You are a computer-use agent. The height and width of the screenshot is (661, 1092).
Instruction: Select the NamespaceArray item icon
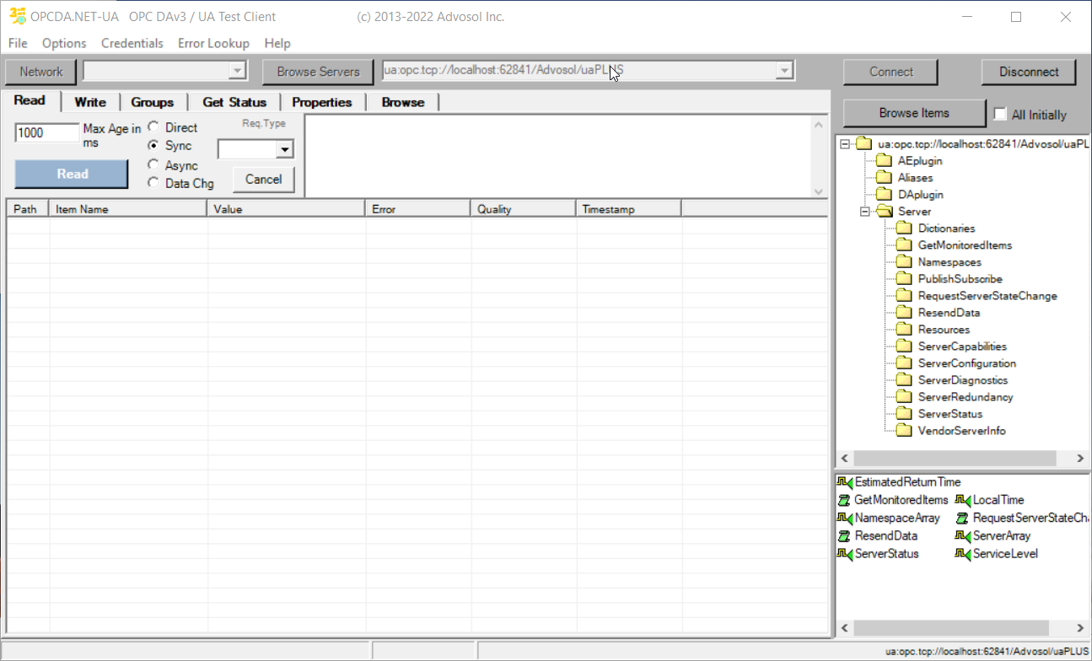(845, 518)
